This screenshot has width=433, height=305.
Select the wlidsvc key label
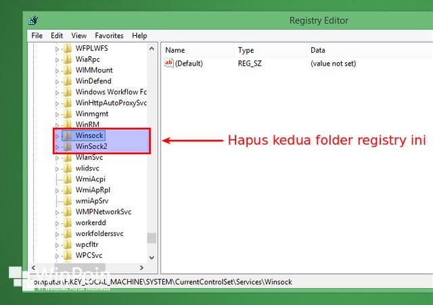tap(87, 168)
